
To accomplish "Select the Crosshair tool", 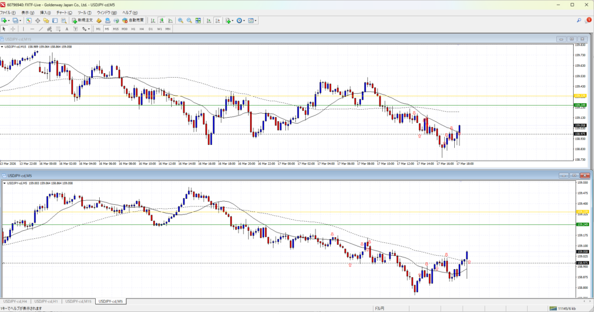I will point(13,28).
